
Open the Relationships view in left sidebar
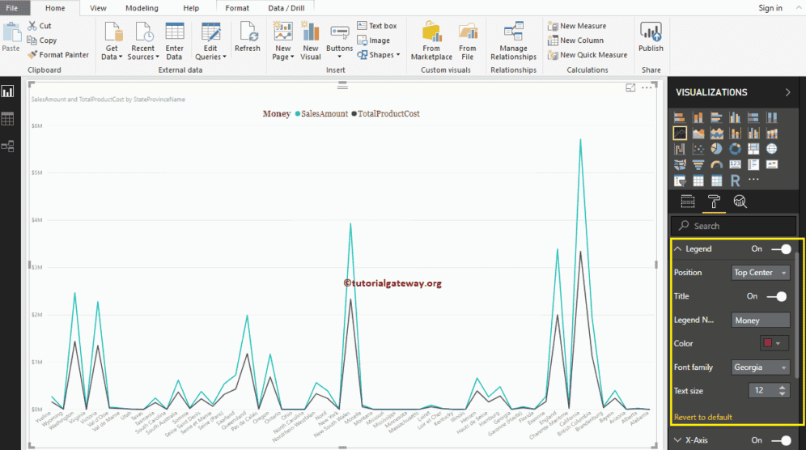click(x=8, y=146)
